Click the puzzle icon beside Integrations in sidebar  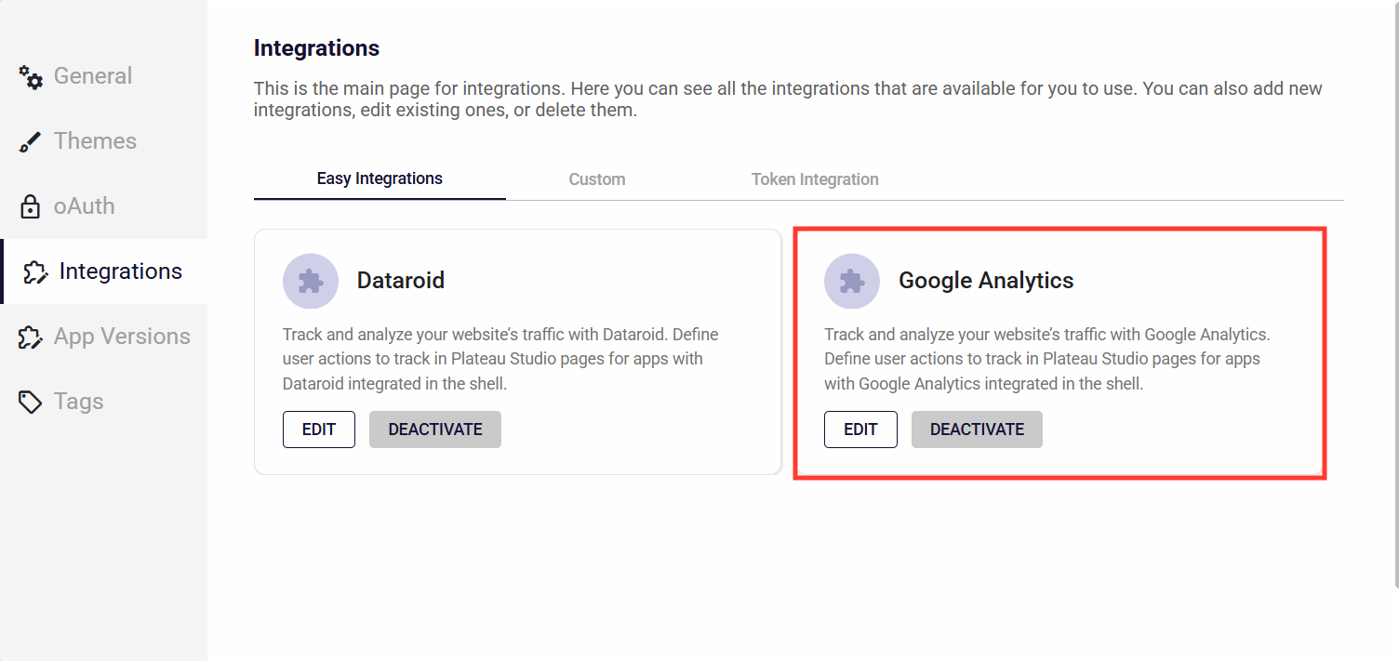pos(34,271)
